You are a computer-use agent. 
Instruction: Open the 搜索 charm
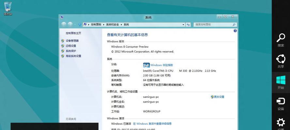281,40
